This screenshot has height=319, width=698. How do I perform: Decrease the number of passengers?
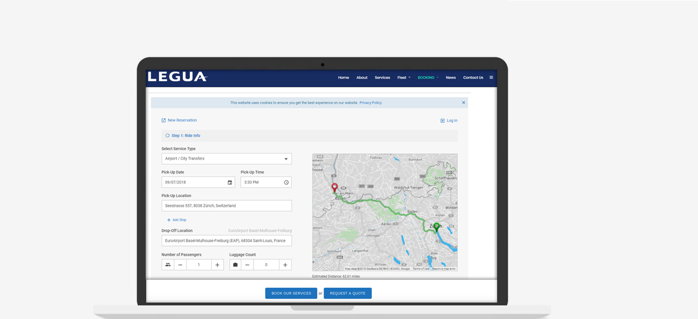(180, 265)
